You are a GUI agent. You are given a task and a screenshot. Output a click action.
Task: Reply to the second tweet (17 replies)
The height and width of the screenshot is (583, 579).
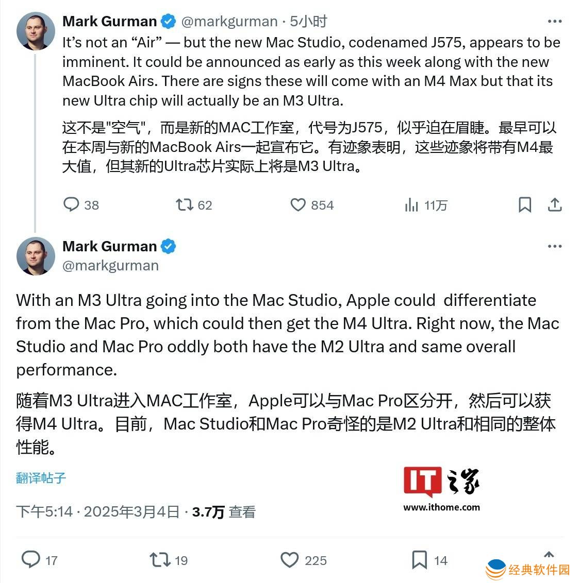pyautogui.click(x=40, y=560)
